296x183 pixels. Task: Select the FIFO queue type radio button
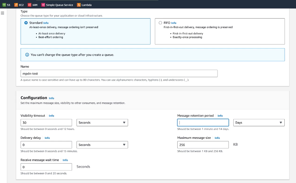pyautogui.click(x=160, y=23)
